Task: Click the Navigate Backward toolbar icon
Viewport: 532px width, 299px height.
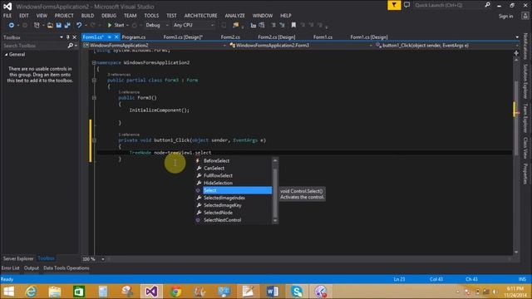Action: pyautogui.click(x=11, y=25)
